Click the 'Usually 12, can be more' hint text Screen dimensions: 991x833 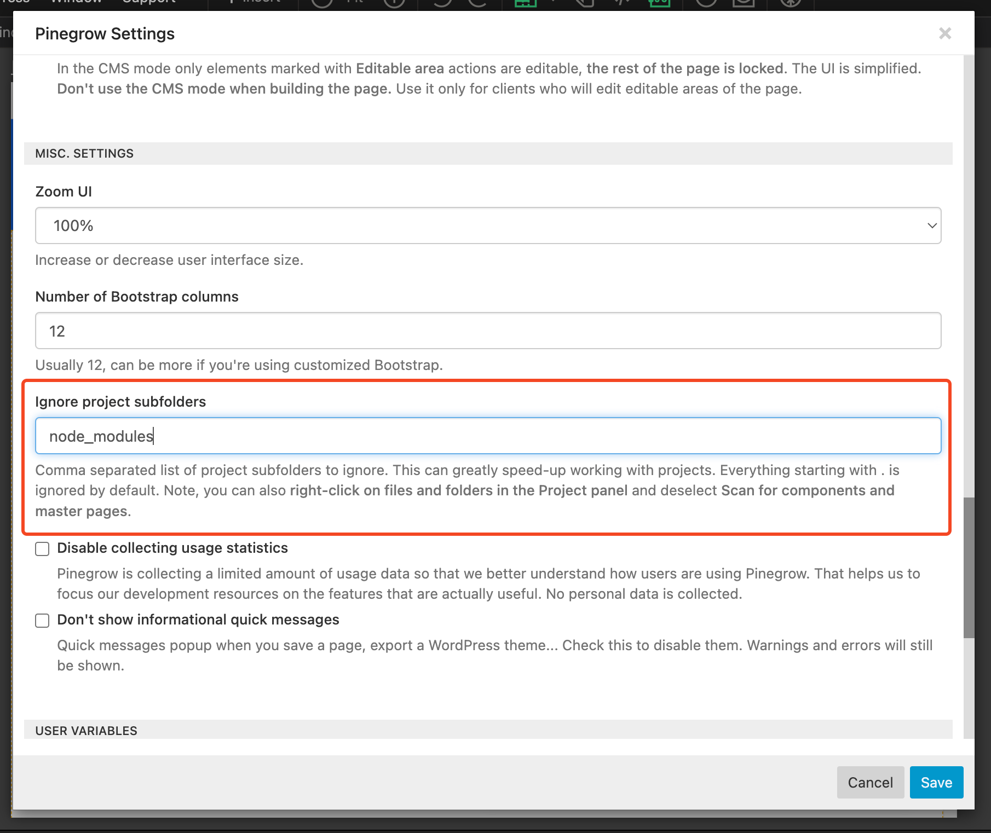[x=239, y=365]
